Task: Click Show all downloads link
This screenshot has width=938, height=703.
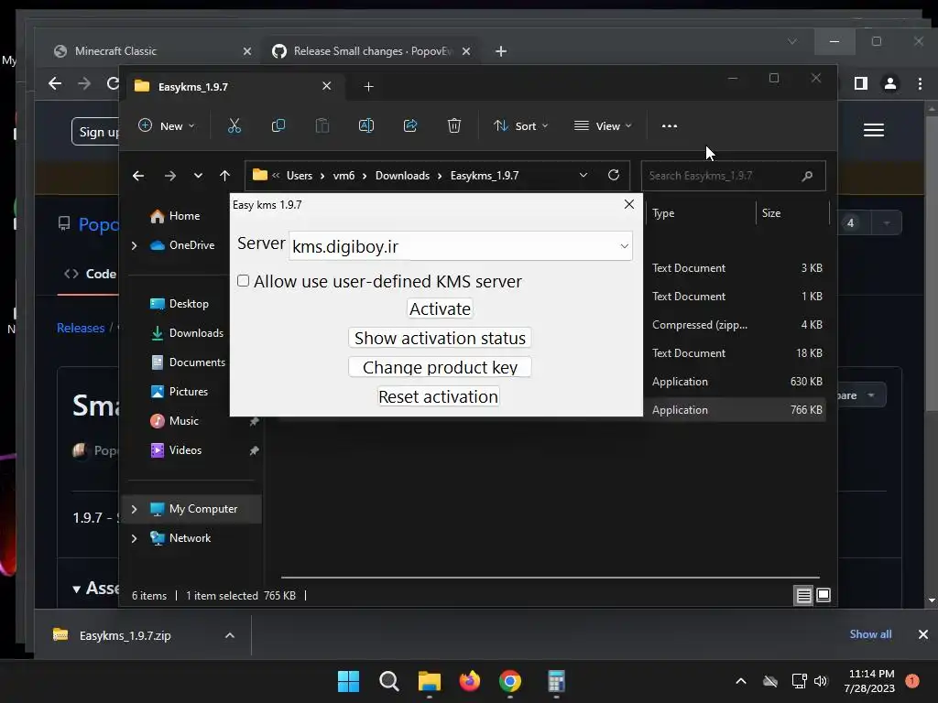Action: 870,634
